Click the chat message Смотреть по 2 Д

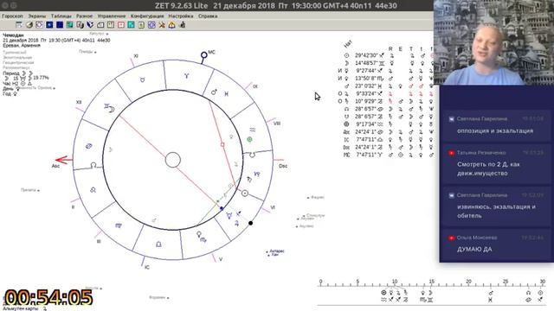coord(488,169)
